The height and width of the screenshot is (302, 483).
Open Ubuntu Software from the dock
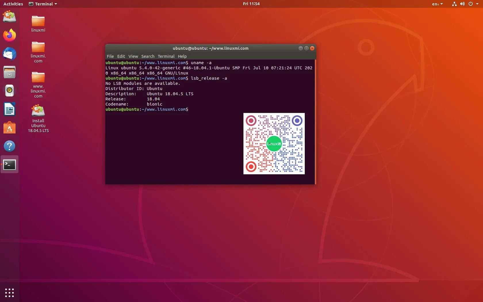coord(9,128)
